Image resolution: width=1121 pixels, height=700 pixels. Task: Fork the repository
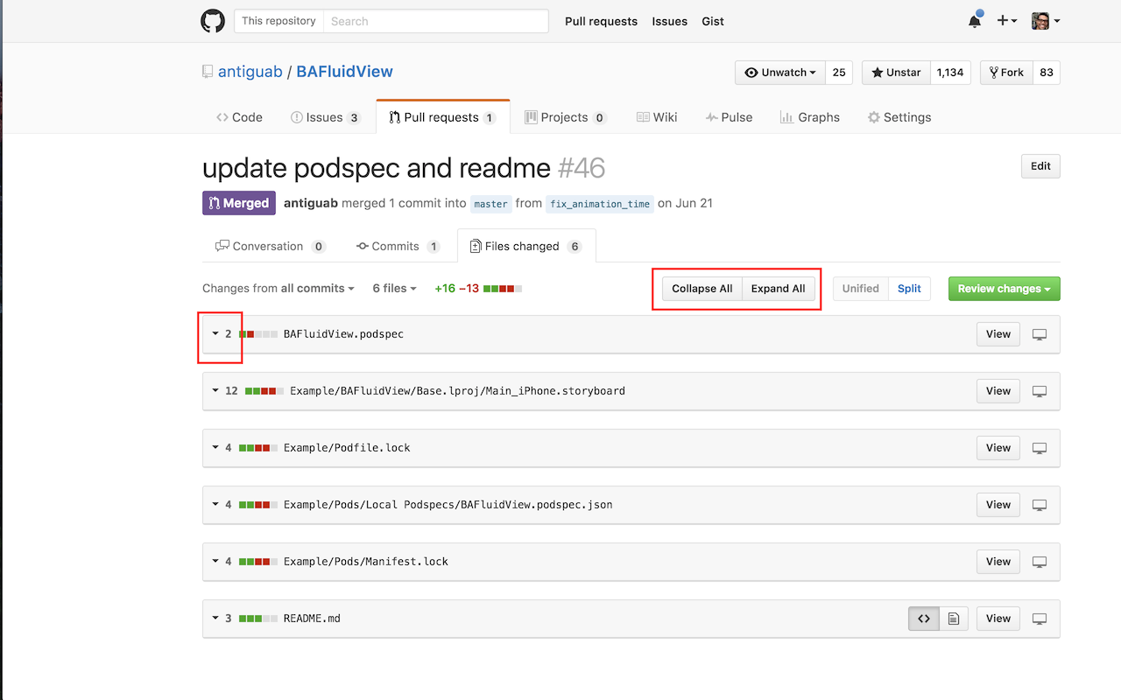click(1007, 73)
